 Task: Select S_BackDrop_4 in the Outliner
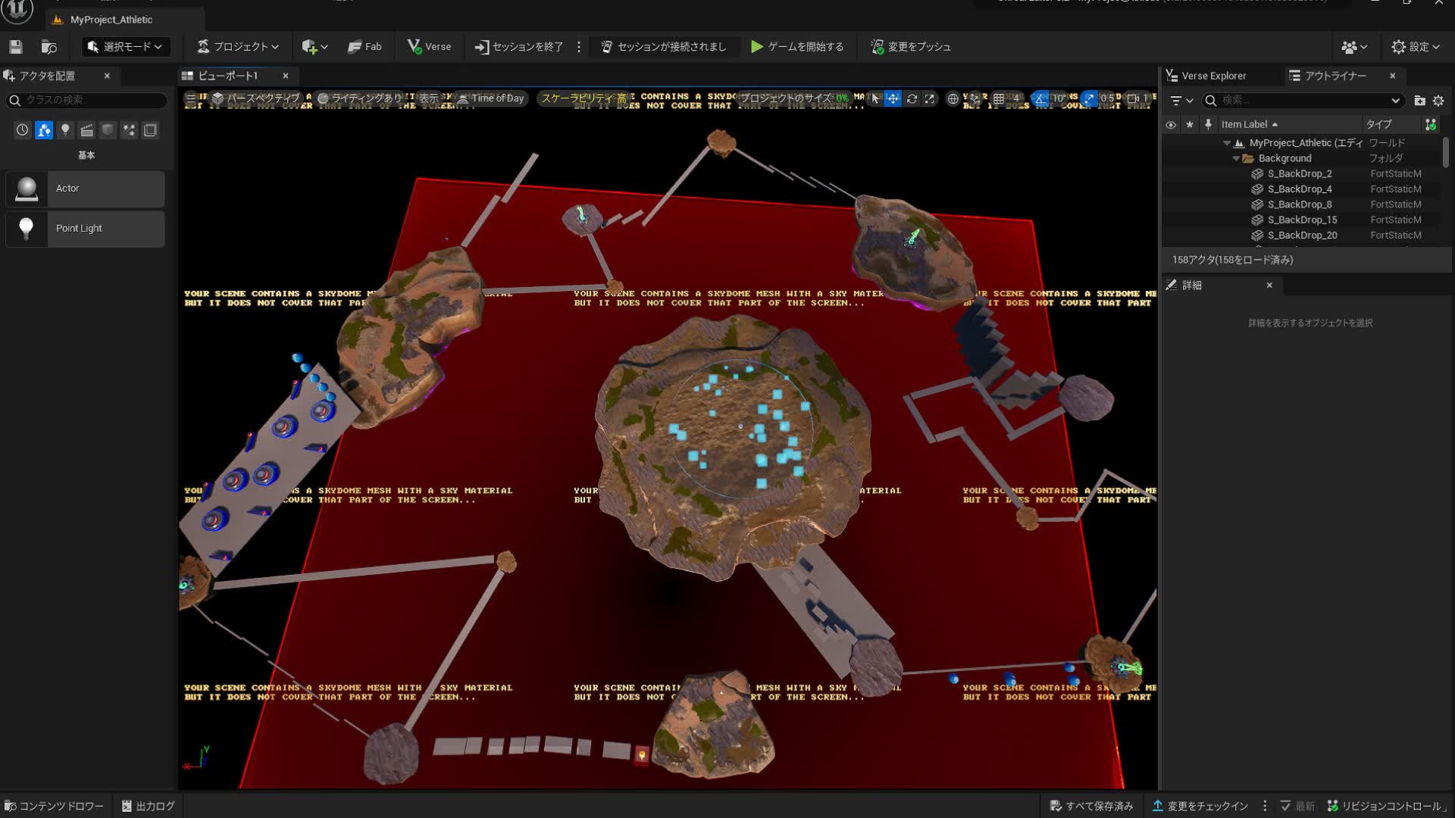coord(1300,189)
